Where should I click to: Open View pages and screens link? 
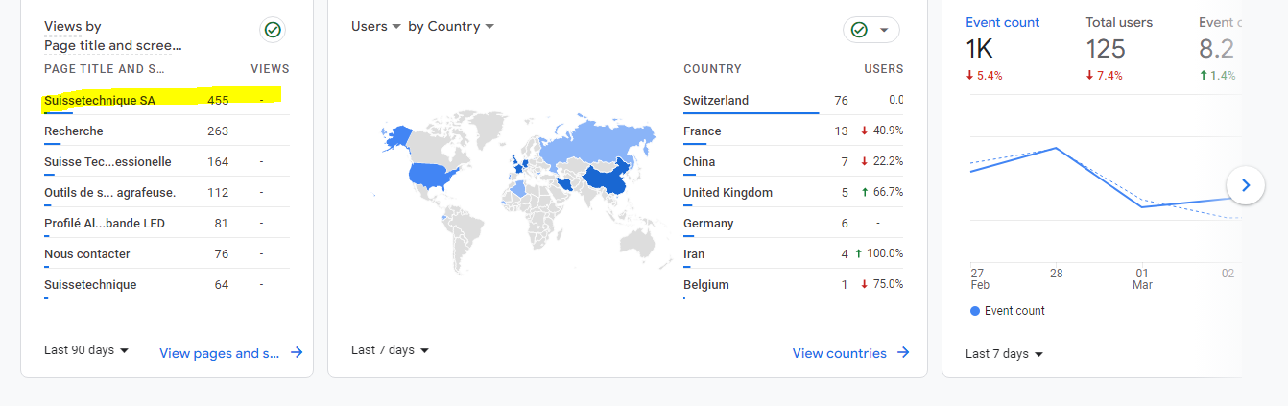coord(220,353)
